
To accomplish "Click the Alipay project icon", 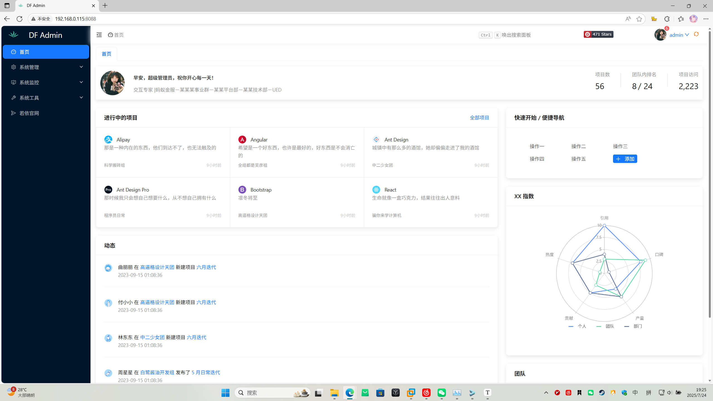I will point(108,139).
